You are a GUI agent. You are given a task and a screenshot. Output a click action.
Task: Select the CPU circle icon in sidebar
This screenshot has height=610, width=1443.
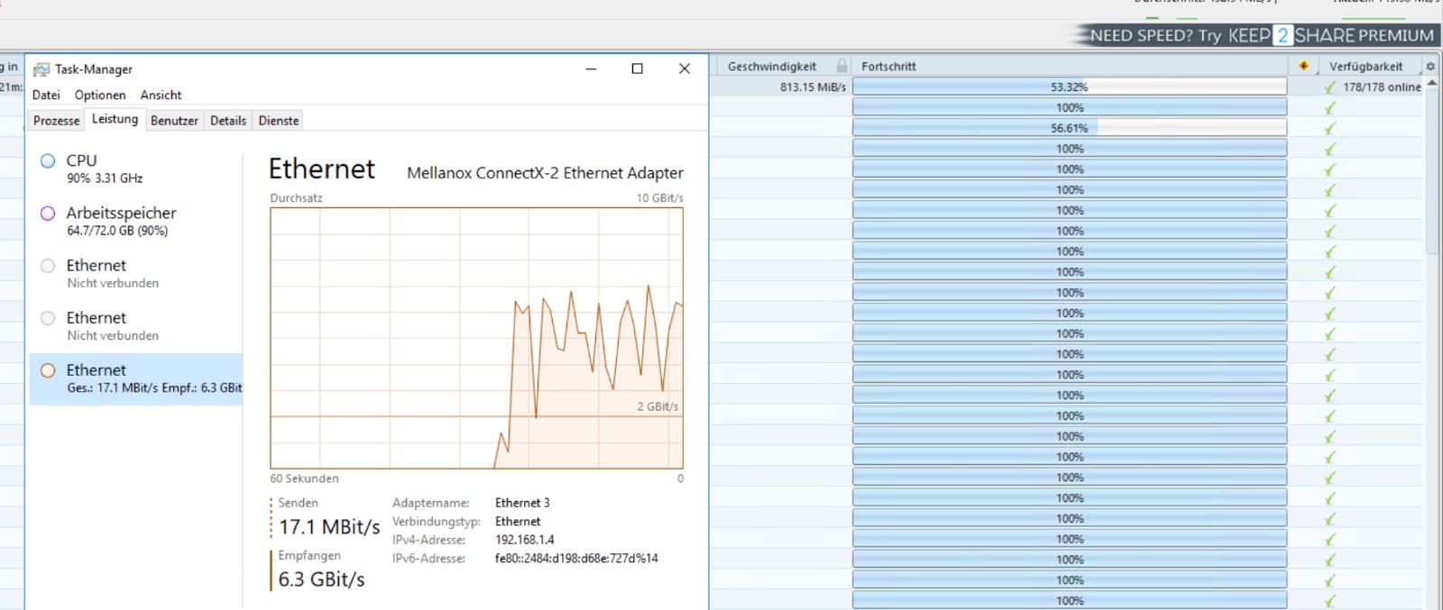click(x=48, y=161)
